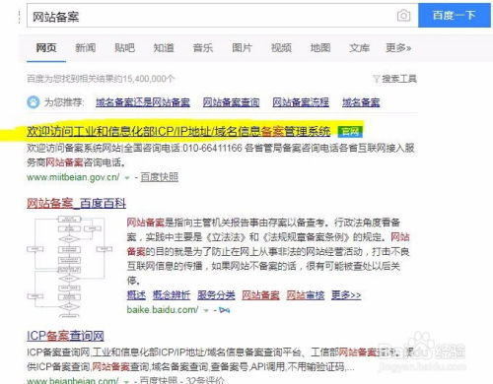Viewport: 493px width, 384px height.
Task: Click the blue icon after baike.baidu.com
Action: (224, 310)
